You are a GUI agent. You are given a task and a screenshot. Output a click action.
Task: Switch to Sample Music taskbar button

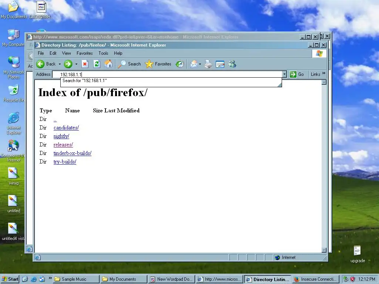pos(76,279)
